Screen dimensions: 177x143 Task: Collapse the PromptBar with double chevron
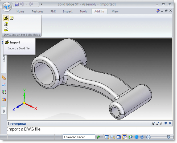click(161, 124)
